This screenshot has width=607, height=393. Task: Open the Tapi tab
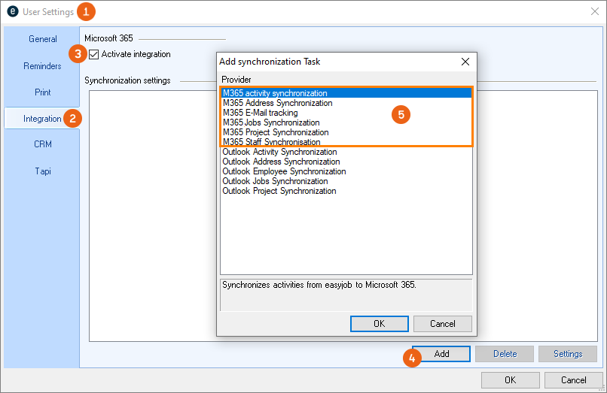[42, 171]
